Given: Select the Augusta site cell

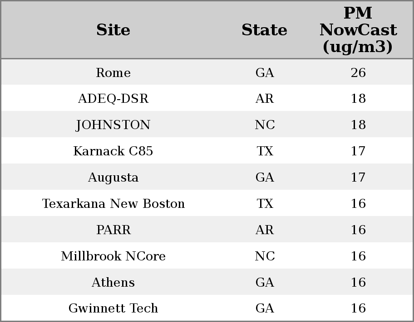Looking at the screenshot, I should click(x=113, y=178).
